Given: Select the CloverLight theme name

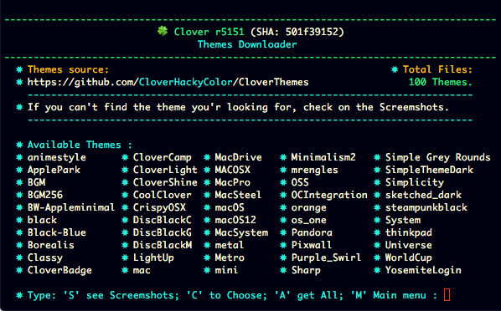Looking at the screenshot, I should coord(165,170).
